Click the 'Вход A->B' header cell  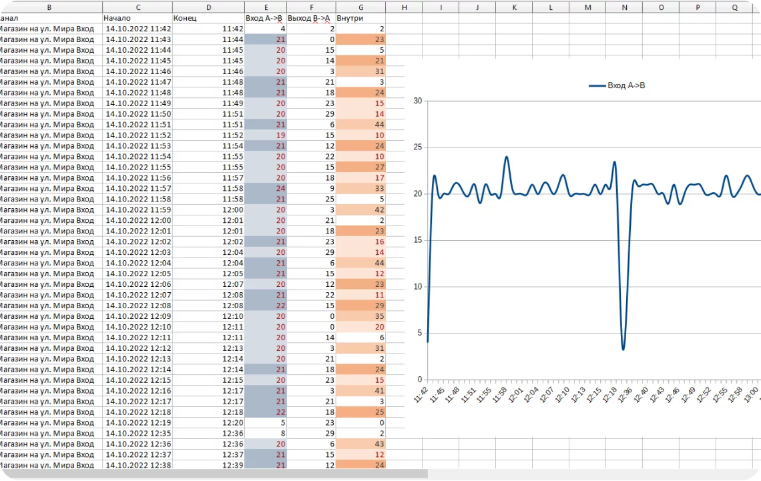(x=266, y=18)
